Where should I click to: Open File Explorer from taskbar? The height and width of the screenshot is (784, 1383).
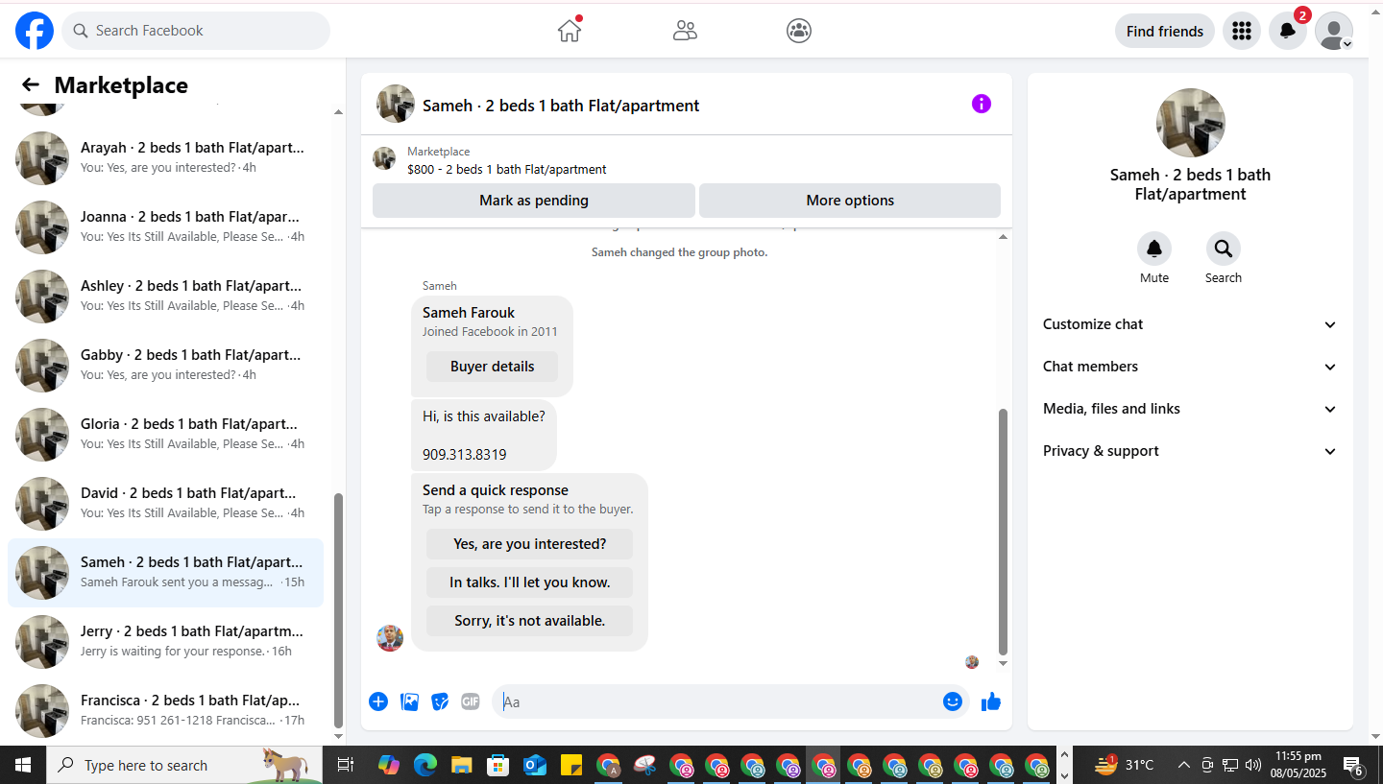462,765
